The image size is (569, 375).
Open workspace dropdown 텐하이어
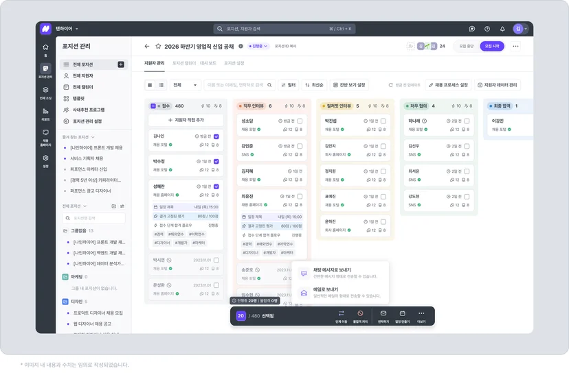tap(67, 29)
